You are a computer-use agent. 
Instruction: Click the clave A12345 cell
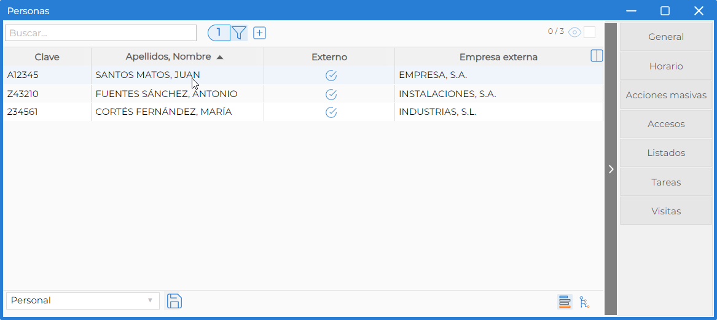47,76
